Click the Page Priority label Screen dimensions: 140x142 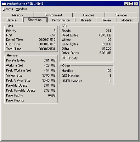(x=15, y=100)
